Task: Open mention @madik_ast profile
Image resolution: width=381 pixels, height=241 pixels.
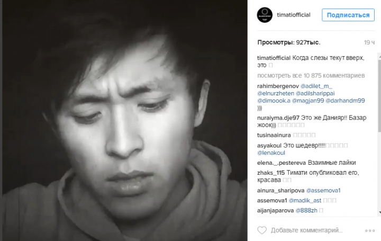Action: click(x=305, y=200)
